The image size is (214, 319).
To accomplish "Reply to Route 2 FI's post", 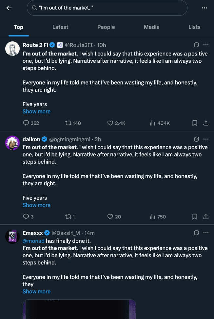I will click(x=26, y=123).
